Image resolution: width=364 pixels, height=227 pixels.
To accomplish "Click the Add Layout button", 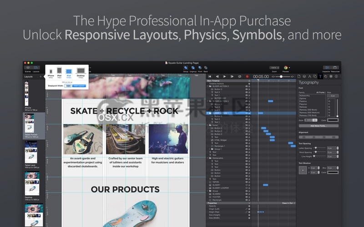I will pyautogui.click(x=79, y=86).
